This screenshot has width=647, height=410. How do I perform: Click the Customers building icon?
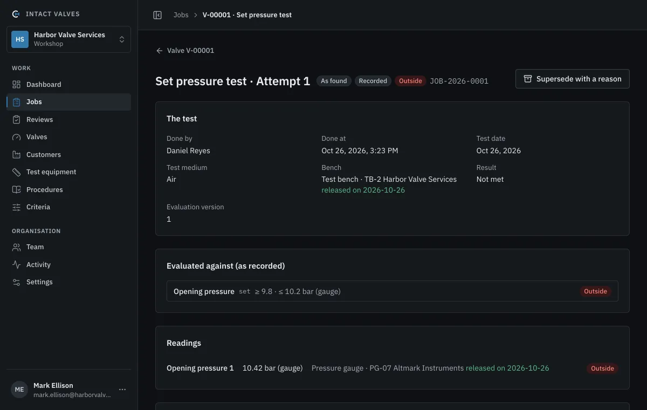pos(17,154)
